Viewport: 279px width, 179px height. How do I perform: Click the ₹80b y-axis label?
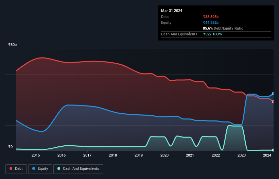pyautogui.click(x=13, y=45)
